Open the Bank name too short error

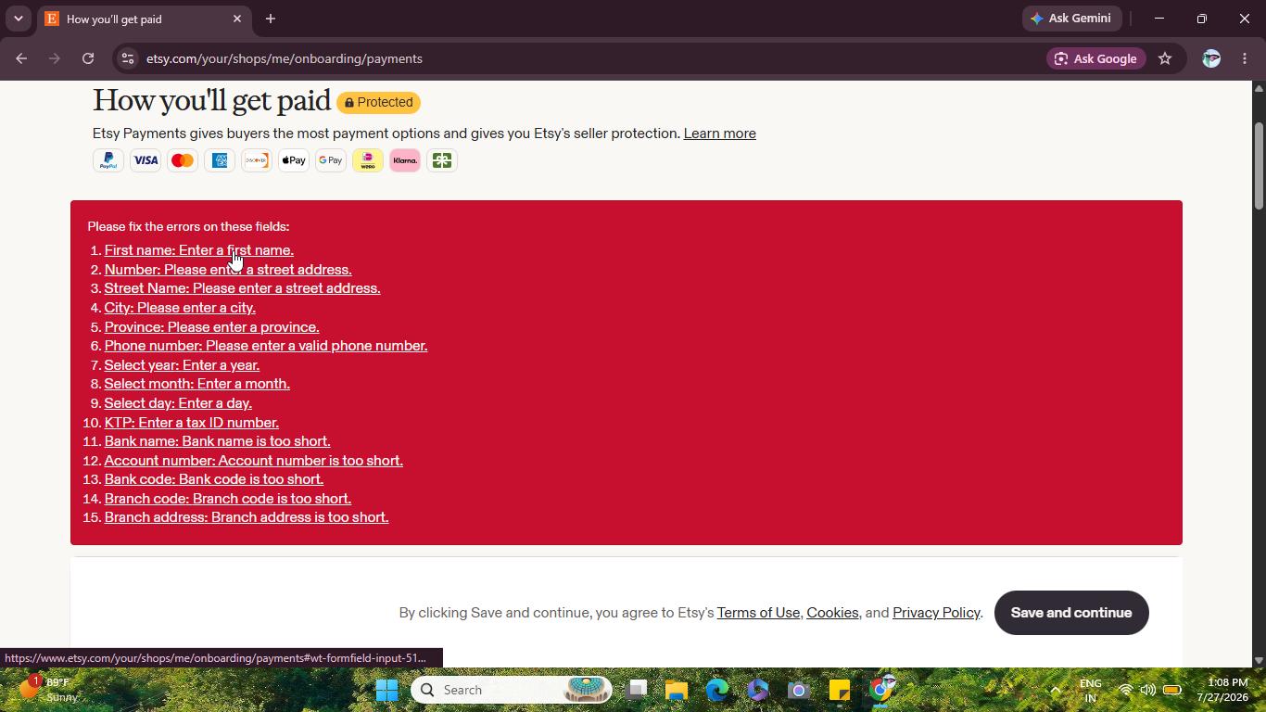pos(217,441)
